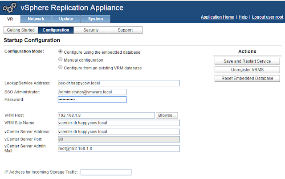
Task: Focus the vCenter Server Admin Mail field
Action: (119, 148)
